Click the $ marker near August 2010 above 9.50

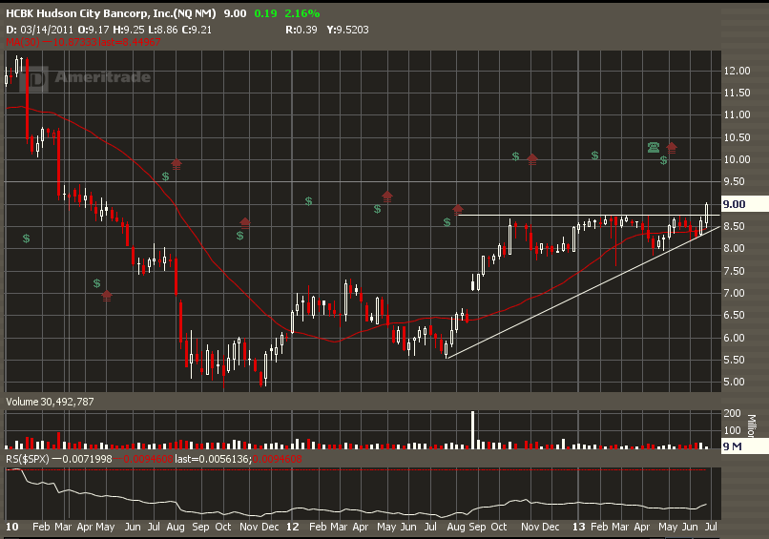(166, 176)
